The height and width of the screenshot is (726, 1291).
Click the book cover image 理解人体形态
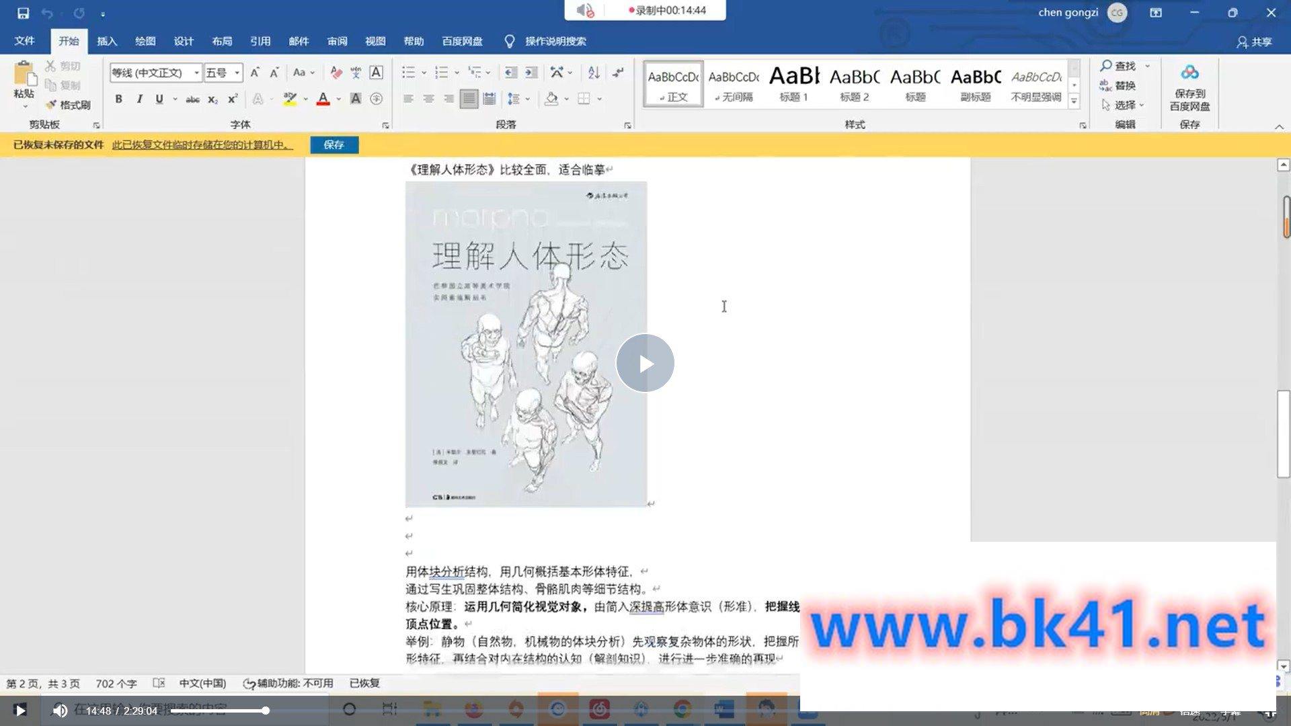coord(526,344)
